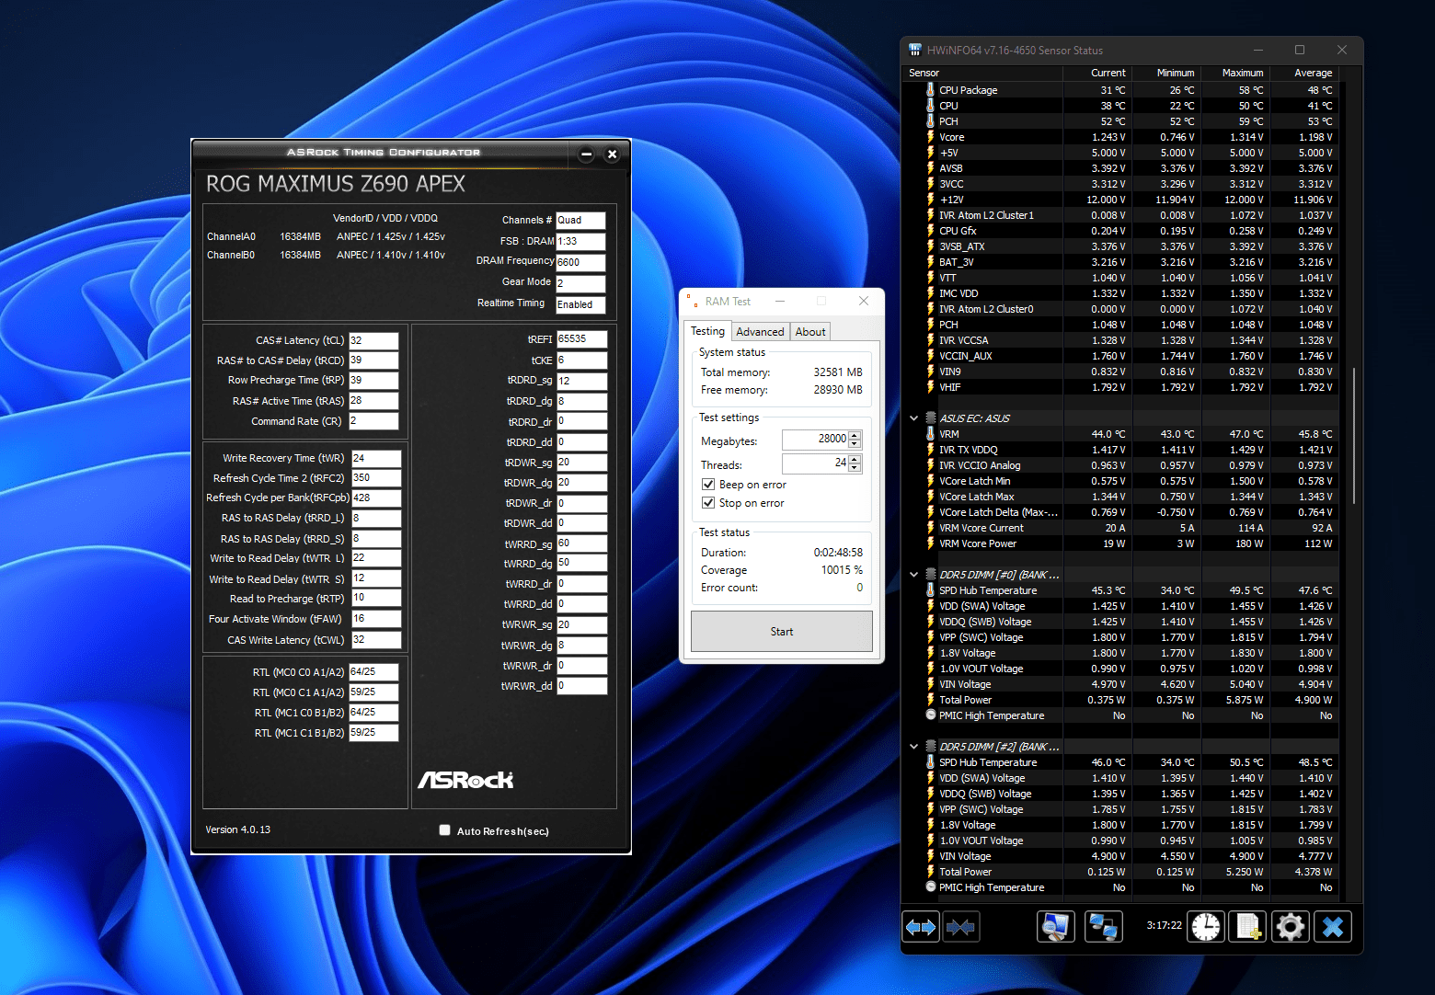This screenshot has height=995, width=1435.
Task: Click the Current column header in HWiNFO
Action: (x=1098, y=73)
